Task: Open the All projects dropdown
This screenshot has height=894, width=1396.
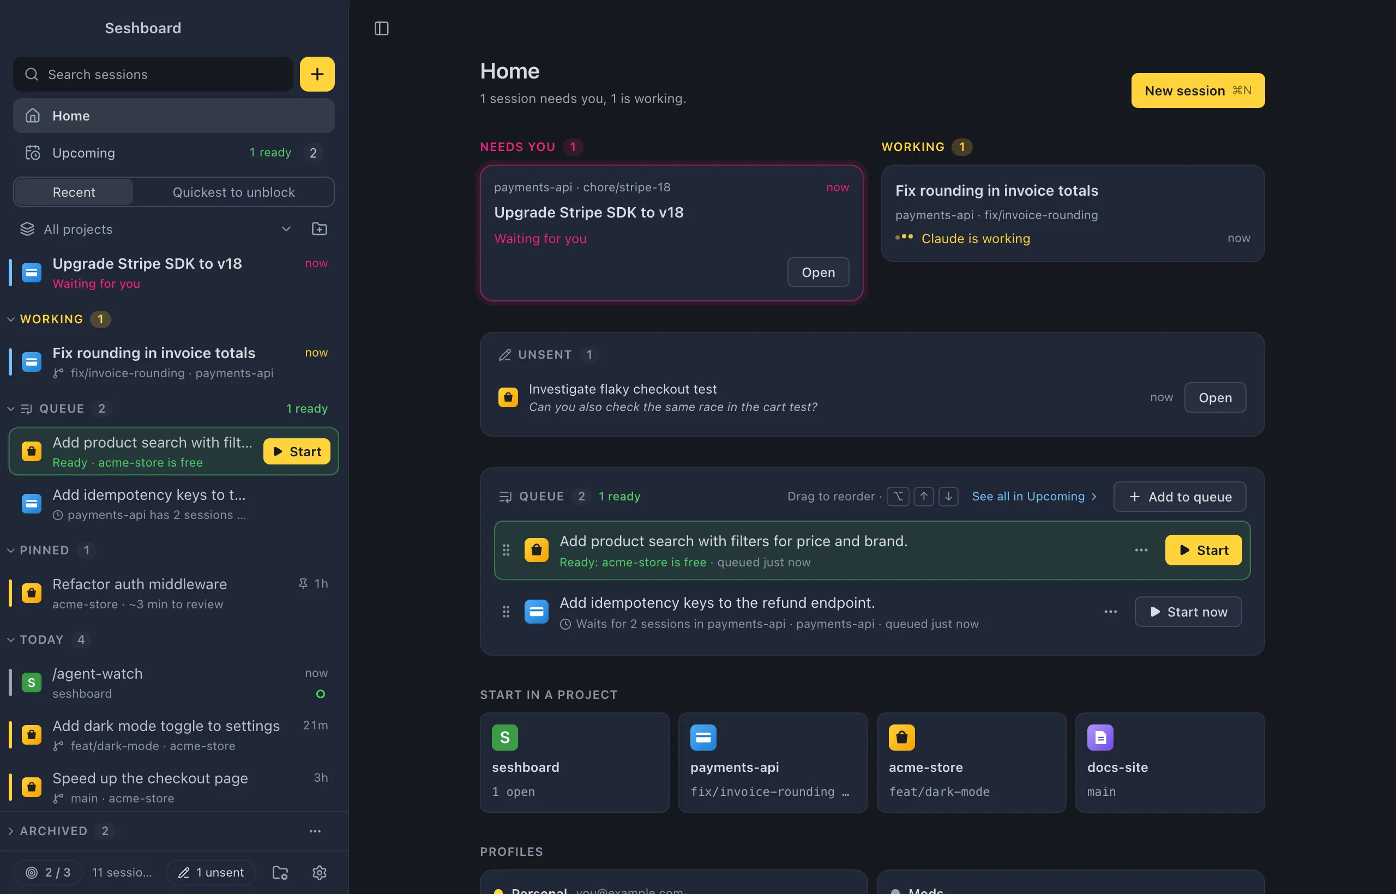Action: pos(155,229)
